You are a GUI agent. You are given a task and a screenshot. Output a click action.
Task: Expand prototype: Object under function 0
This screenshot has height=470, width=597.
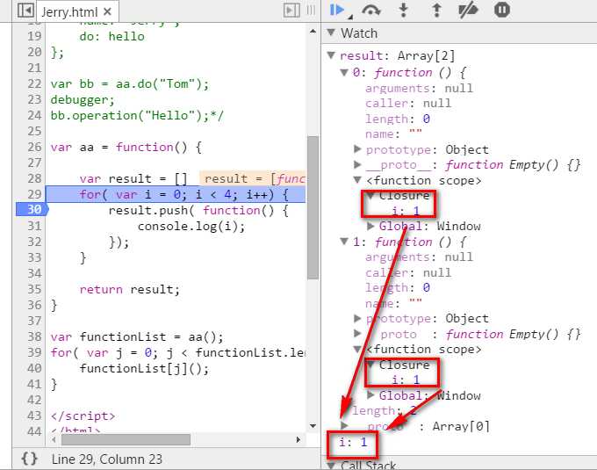357,149
